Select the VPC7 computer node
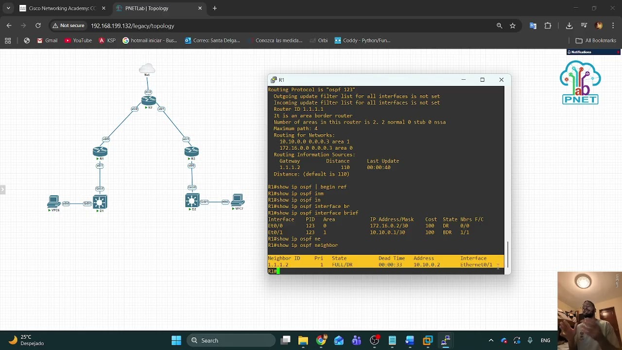622x350 pixels. 238,200
